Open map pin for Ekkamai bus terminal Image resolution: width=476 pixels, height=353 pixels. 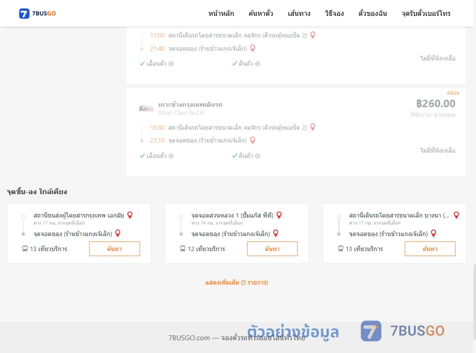click(130, 215)
